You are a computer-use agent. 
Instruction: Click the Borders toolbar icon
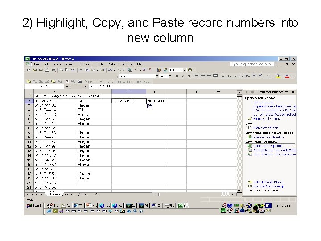269,75
